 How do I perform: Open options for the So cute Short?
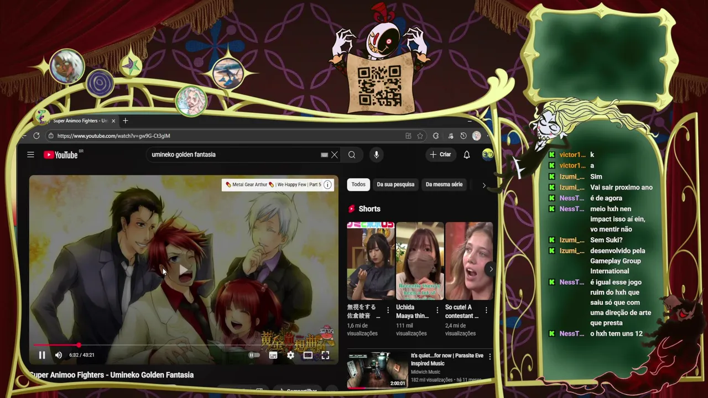coord(487,310)
